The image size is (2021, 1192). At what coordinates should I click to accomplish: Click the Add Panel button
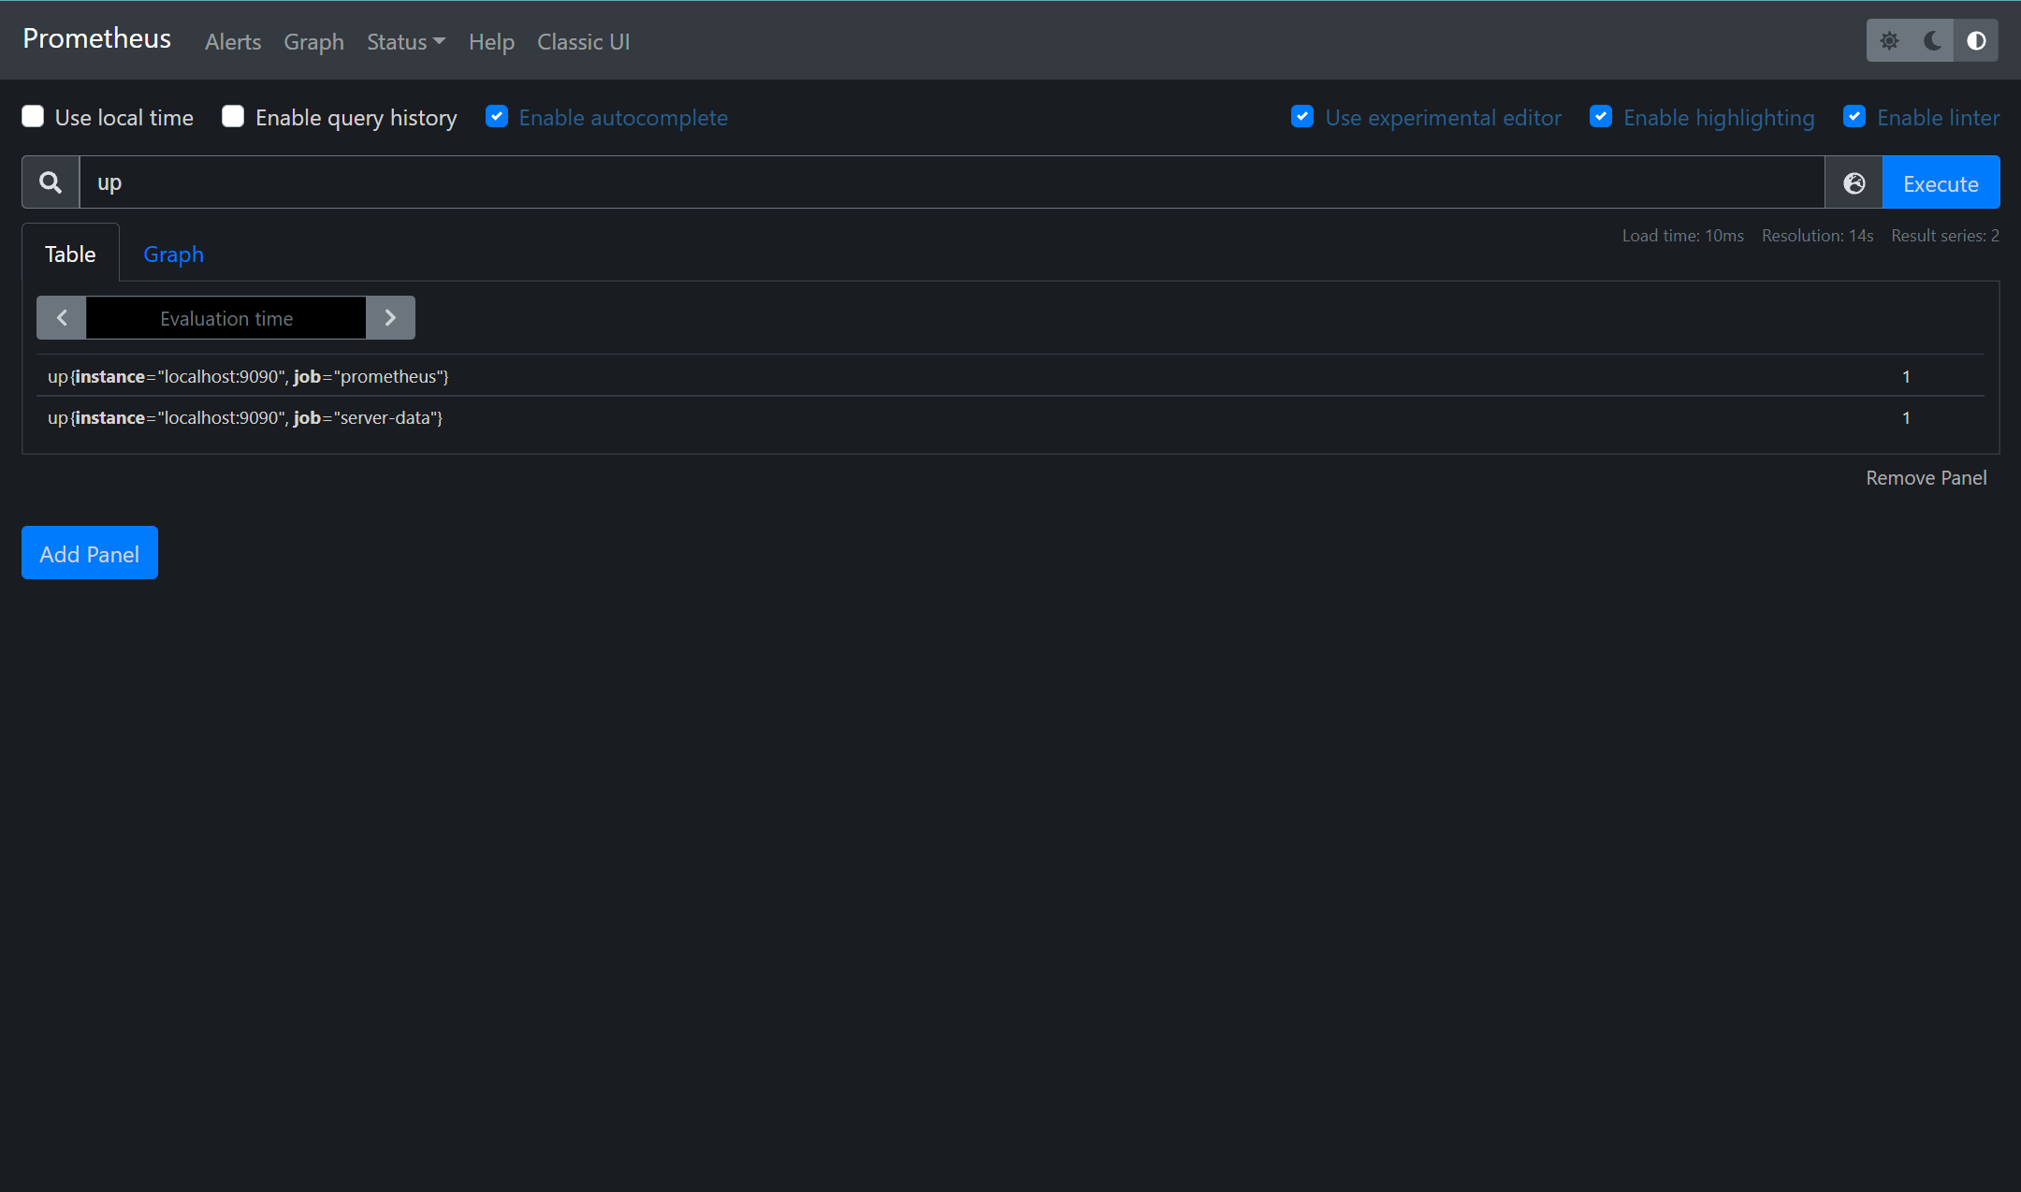click(x=90, y=553)
